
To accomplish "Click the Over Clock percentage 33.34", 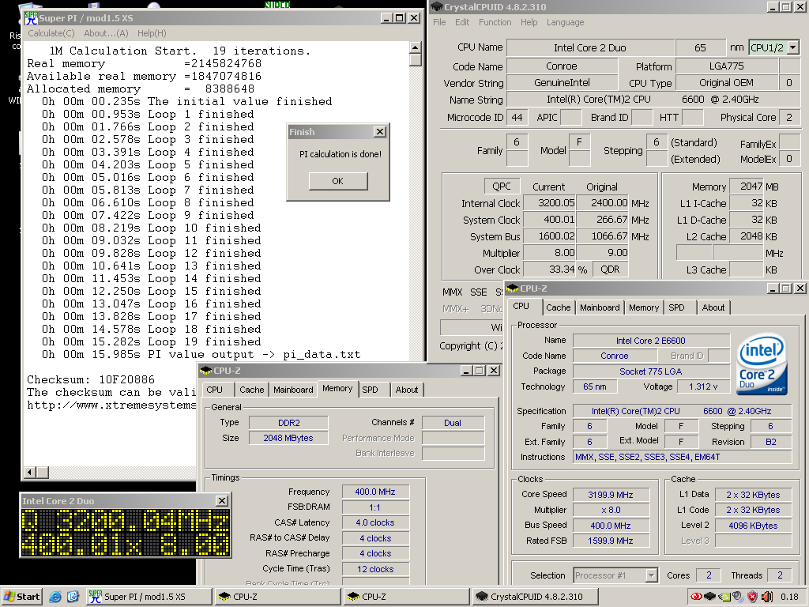I will pos(550,269).
